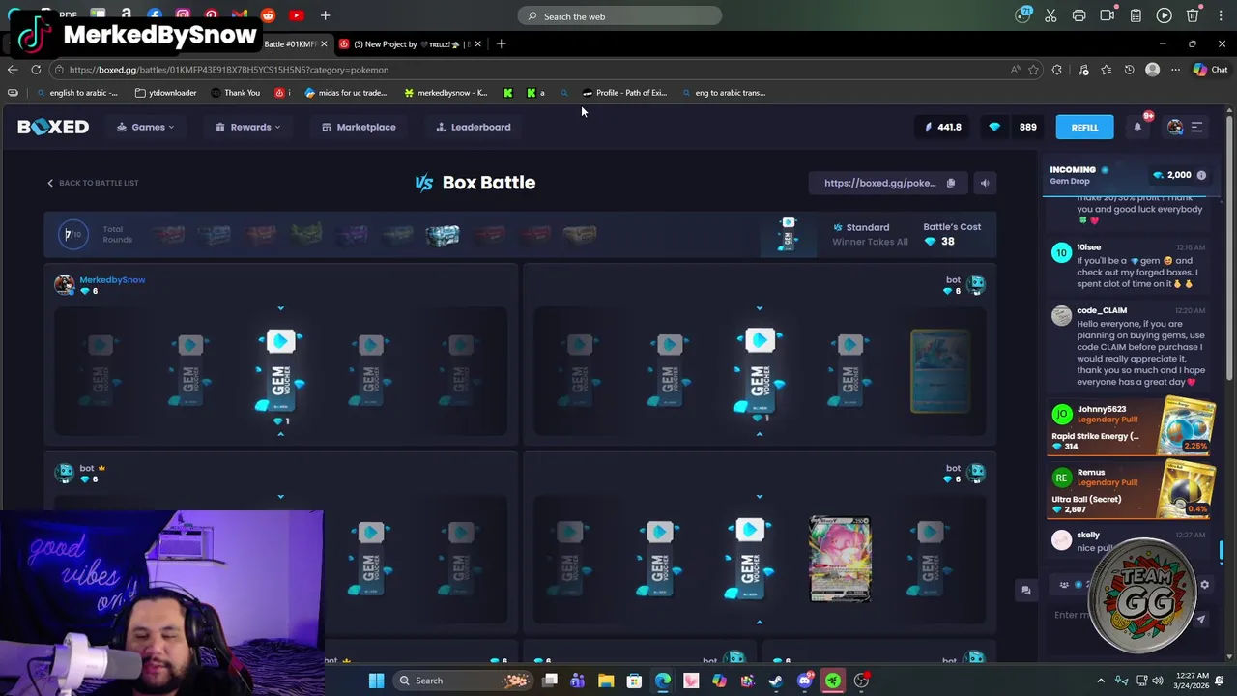Viewport: 1237px width, 696px height.
Task: Open Johnny5623 Rapid Strike Energy pull
Action: tap(1133, 427)
